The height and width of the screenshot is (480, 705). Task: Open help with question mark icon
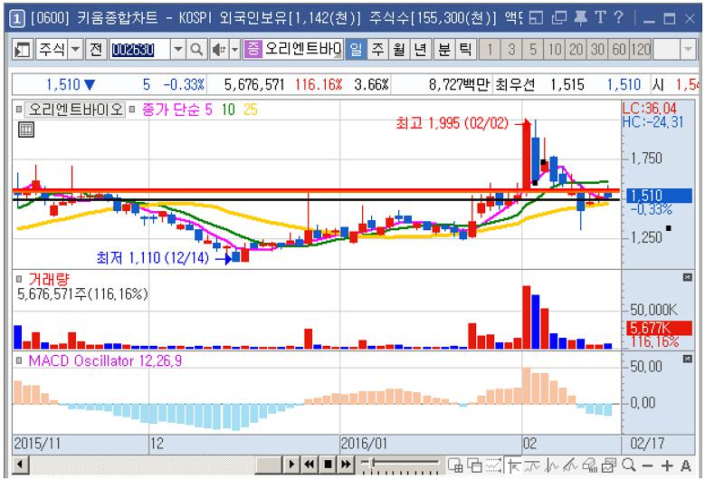click(619, 17)
